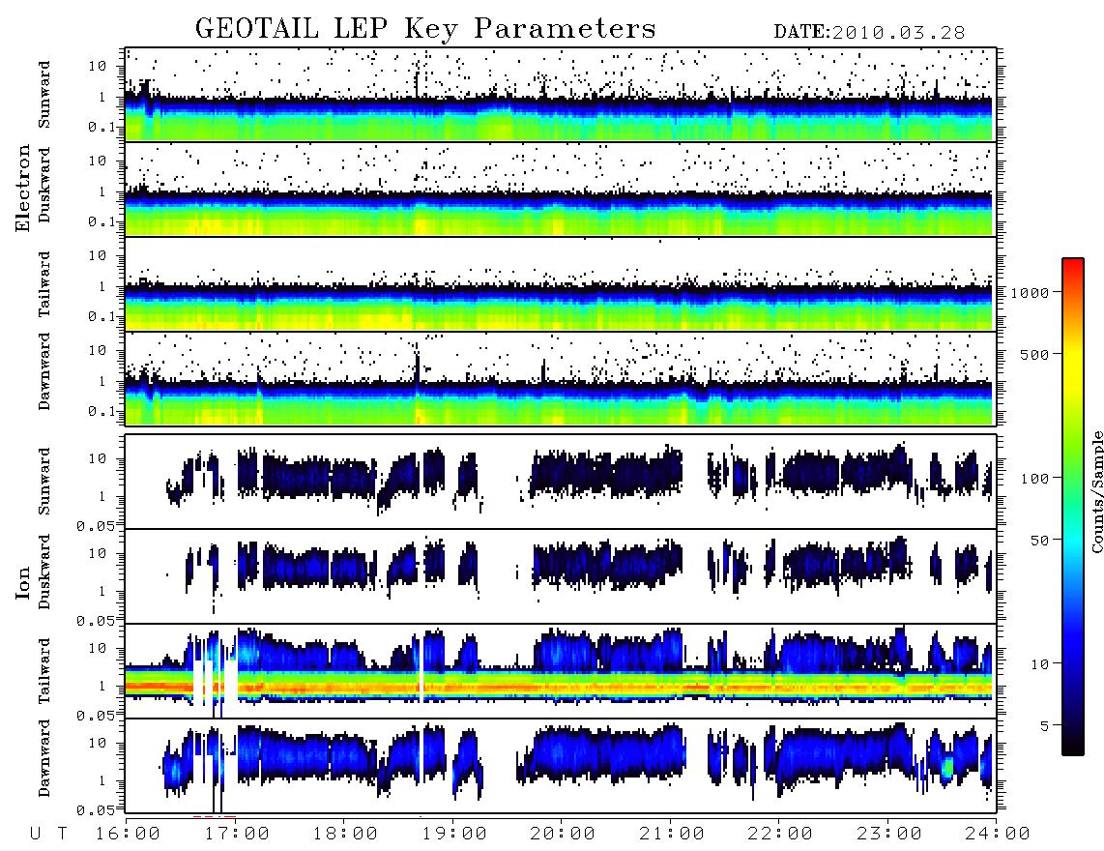This screenshot has width=1104, height=851.
Task: Click the GEOTAIL LEP Key Parameters title
Action: pyautogui.click(x=425, y=29)
